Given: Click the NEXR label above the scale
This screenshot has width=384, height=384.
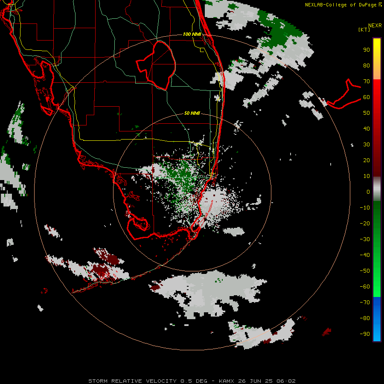Looking at the screenshot, I should pos(375,26).
